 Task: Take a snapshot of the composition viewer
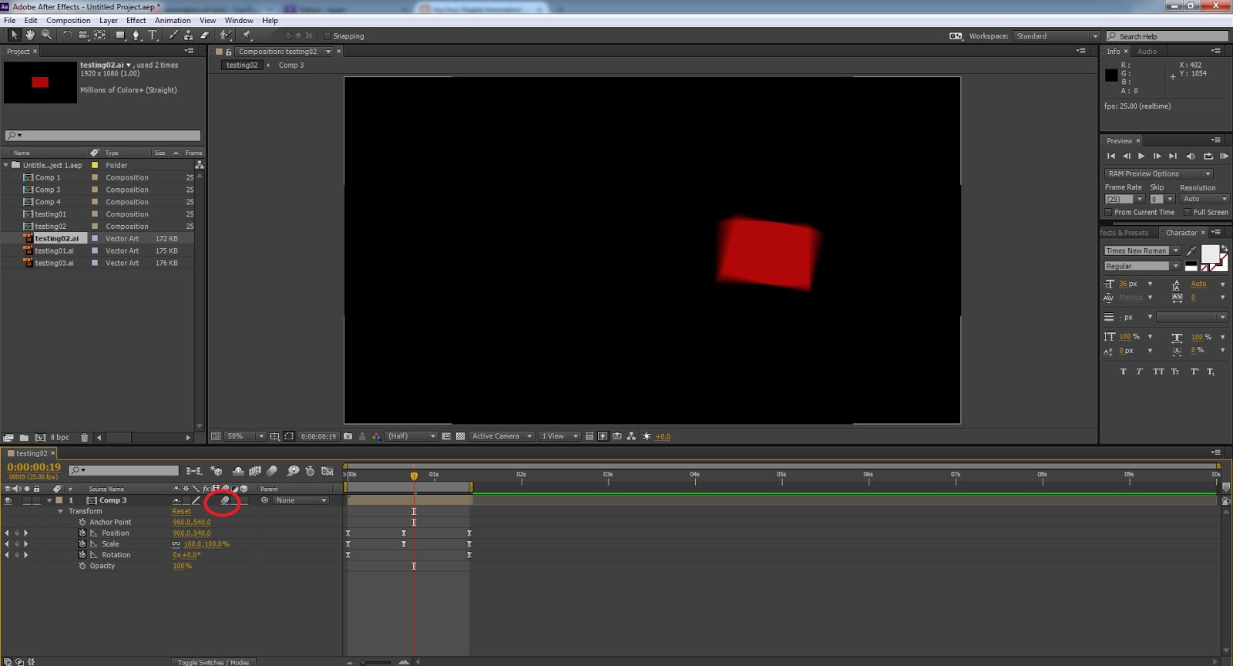(x=348, y=436)
